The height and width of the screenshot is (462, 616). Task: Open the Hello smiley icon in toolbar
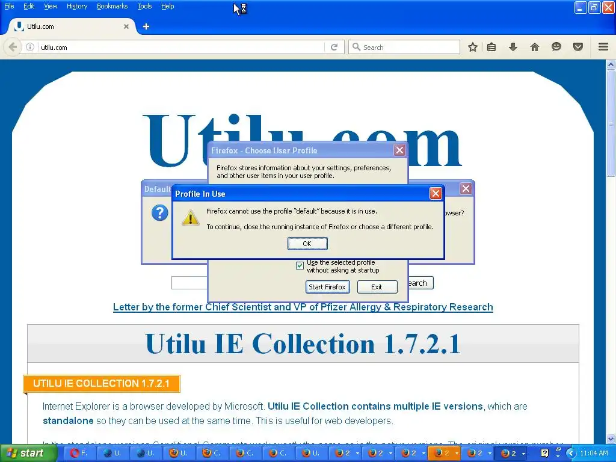tap(556, 47)
